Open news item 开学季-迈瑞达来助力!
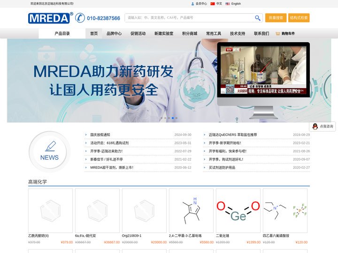 coord(106,151)
